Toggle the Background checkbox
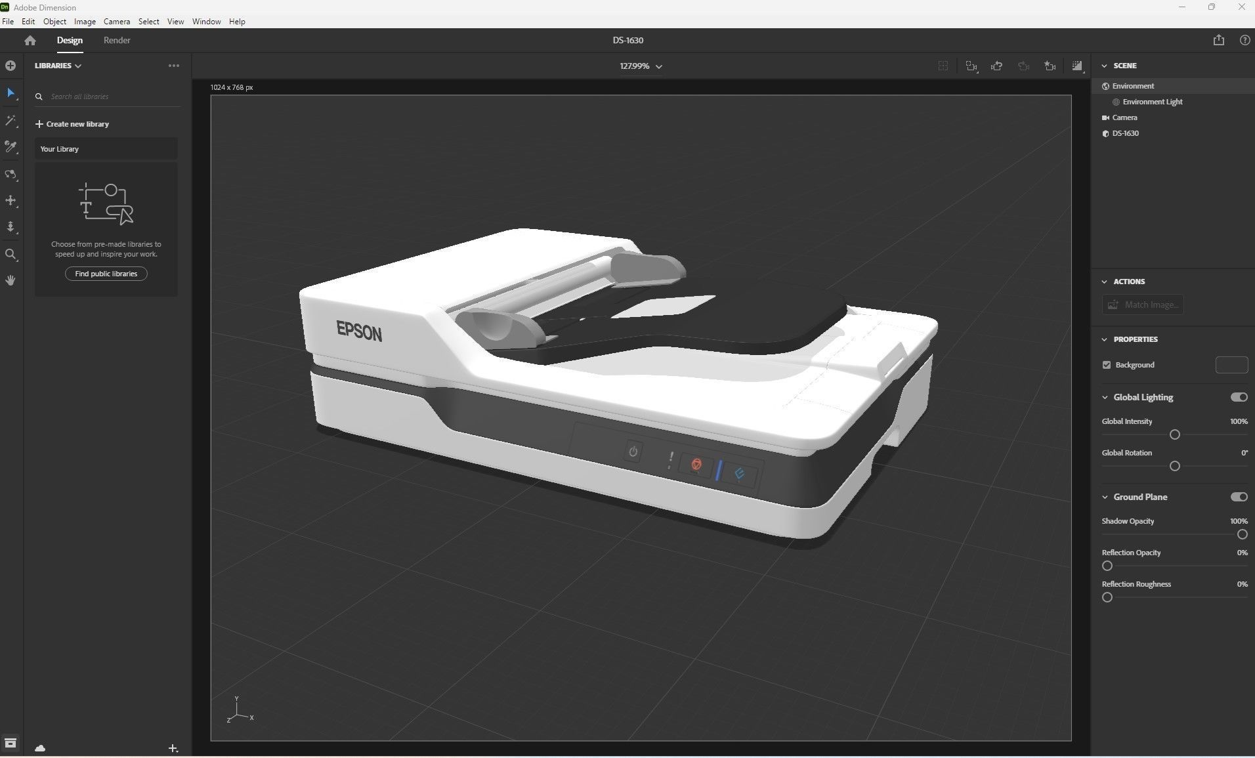The width and height of the screenshot is (1255, 758). tap(1107, 365)
